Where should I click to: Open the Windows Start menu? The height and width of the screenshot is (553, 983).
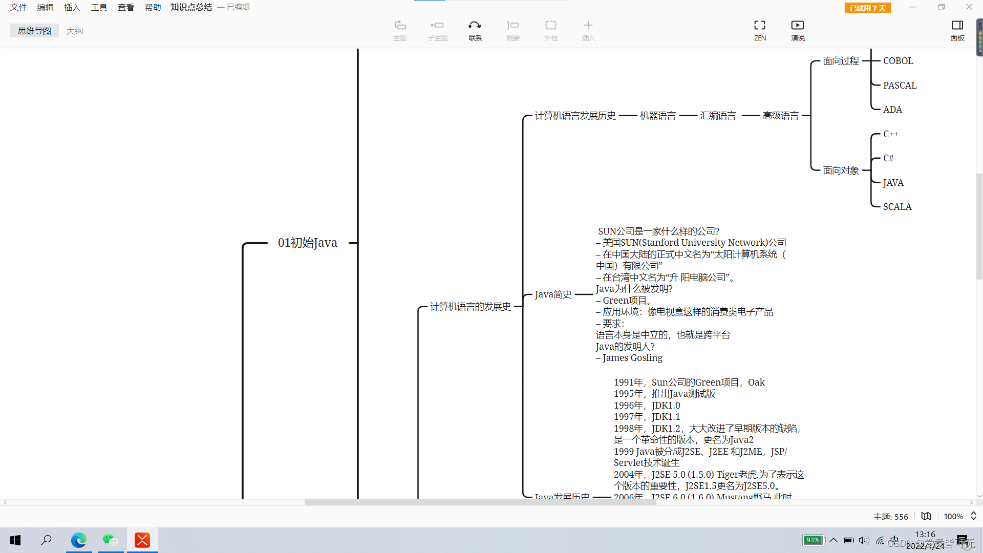point(15,540)
